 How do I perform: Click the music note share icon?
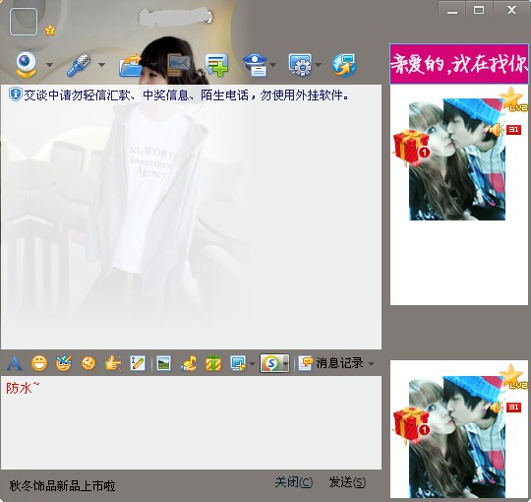[189, 364]
